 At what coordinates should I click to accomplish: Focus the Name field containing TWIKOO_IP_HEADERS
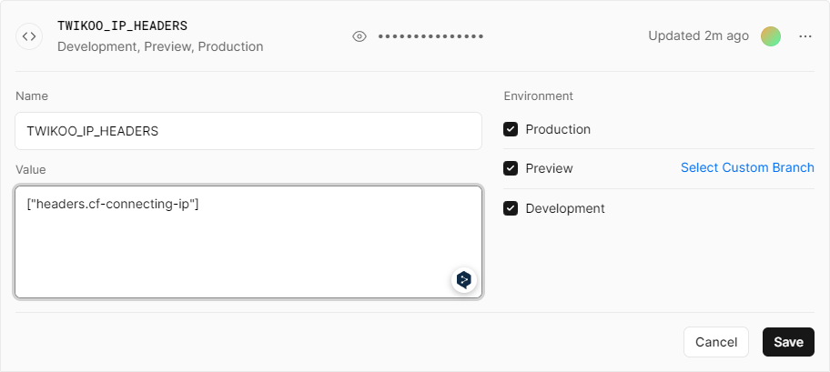[x=248, y=131]
